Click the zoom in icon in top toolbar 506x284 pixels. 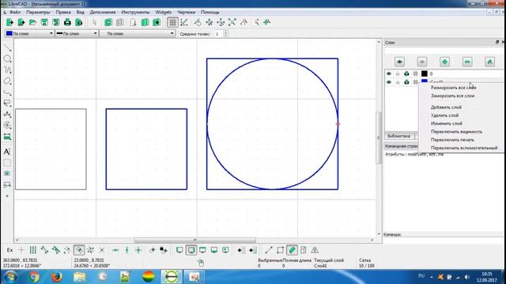(x=209, y=22)
